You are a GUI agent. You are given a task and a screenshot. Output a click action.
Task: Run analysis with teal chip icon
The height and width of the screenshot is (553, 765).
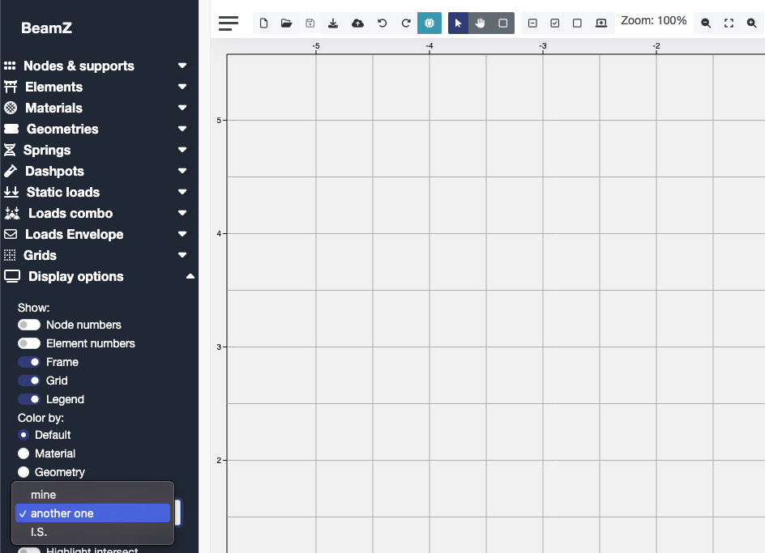(x=430, y=23)
